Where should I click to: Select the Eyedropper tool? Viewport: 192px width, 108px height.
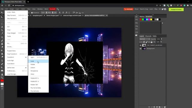2,33
